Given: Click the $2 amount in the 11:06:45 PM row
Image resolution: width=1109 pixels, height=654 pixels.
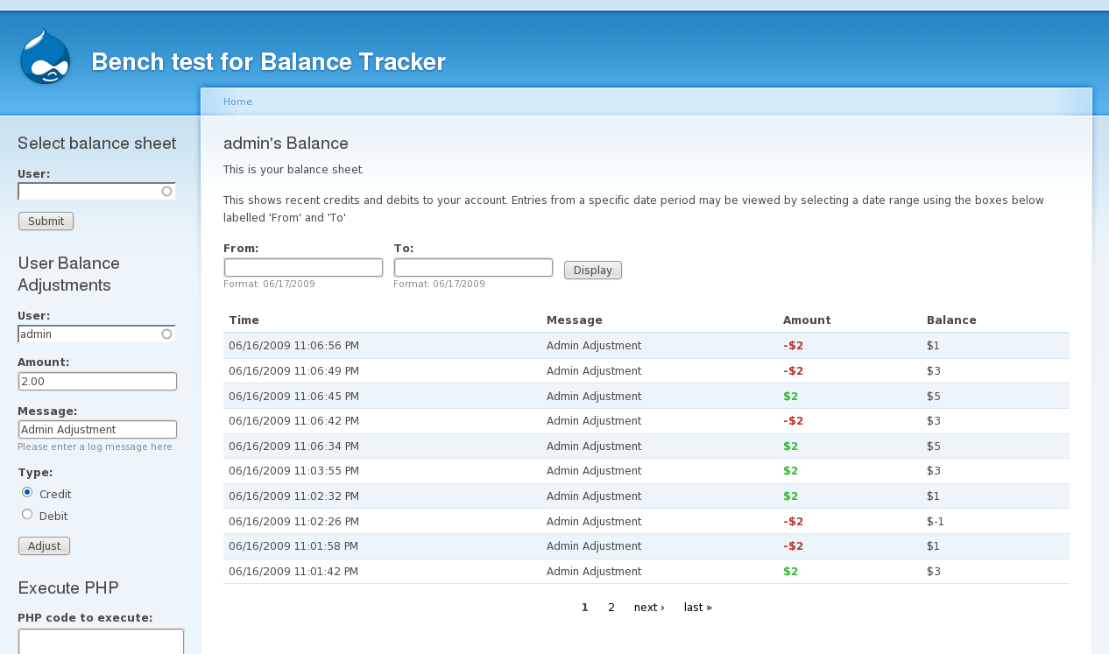Looking at the screenshot, I should tap(790, 397).
